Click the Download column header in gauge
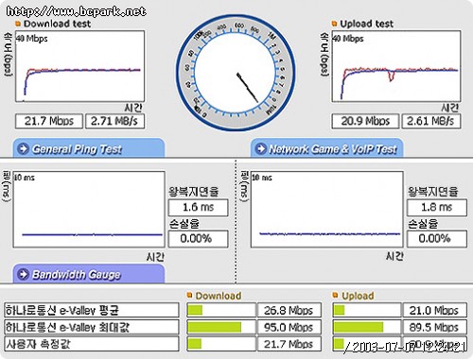Image resolution: width=473 pixels, height=359 pixels. point(219,296)
